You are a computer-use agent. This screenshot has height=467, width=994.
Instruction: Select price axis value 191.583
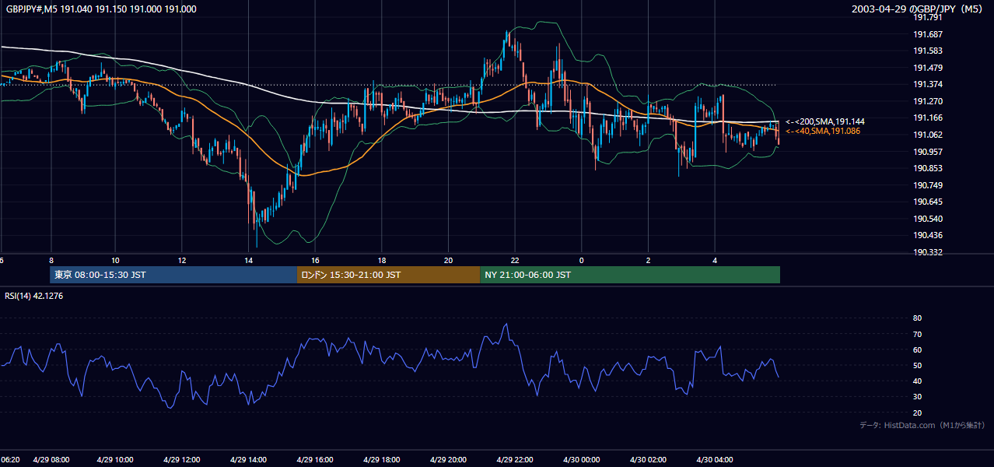click(927, 51)
